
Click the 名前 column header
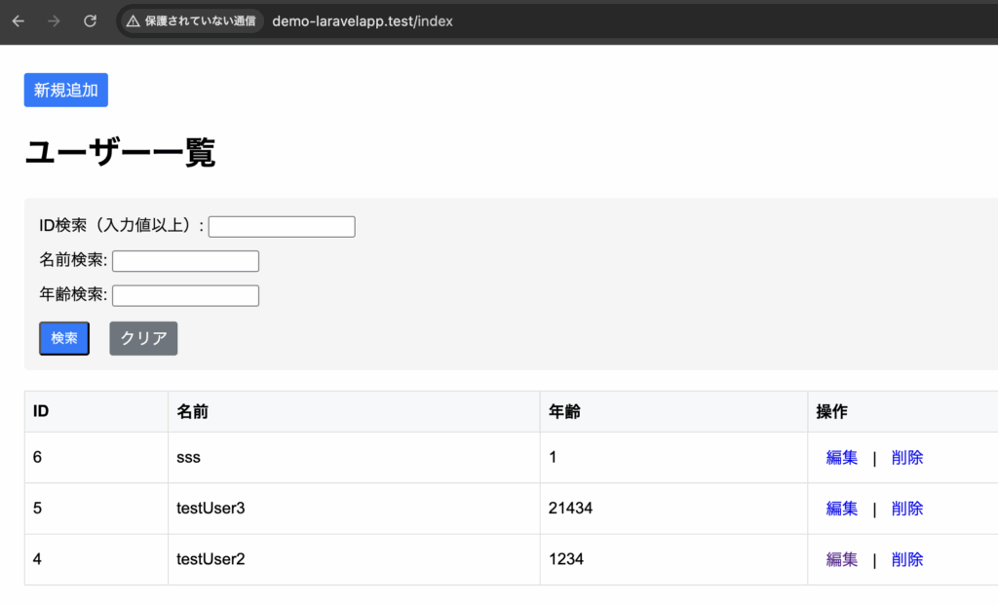pos(193,412)
